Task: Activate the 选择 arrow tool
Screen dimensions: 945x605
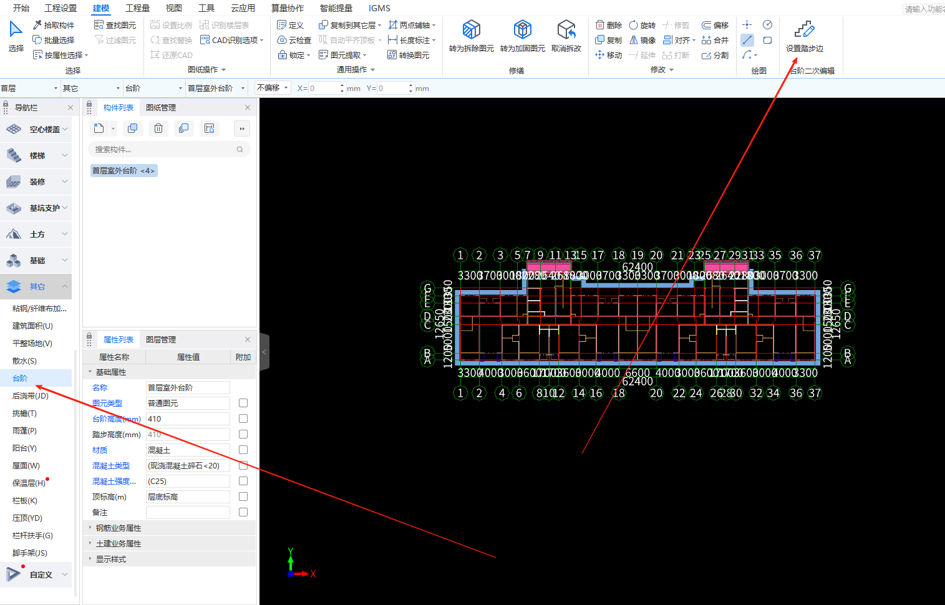Action: tap(16, 36)
